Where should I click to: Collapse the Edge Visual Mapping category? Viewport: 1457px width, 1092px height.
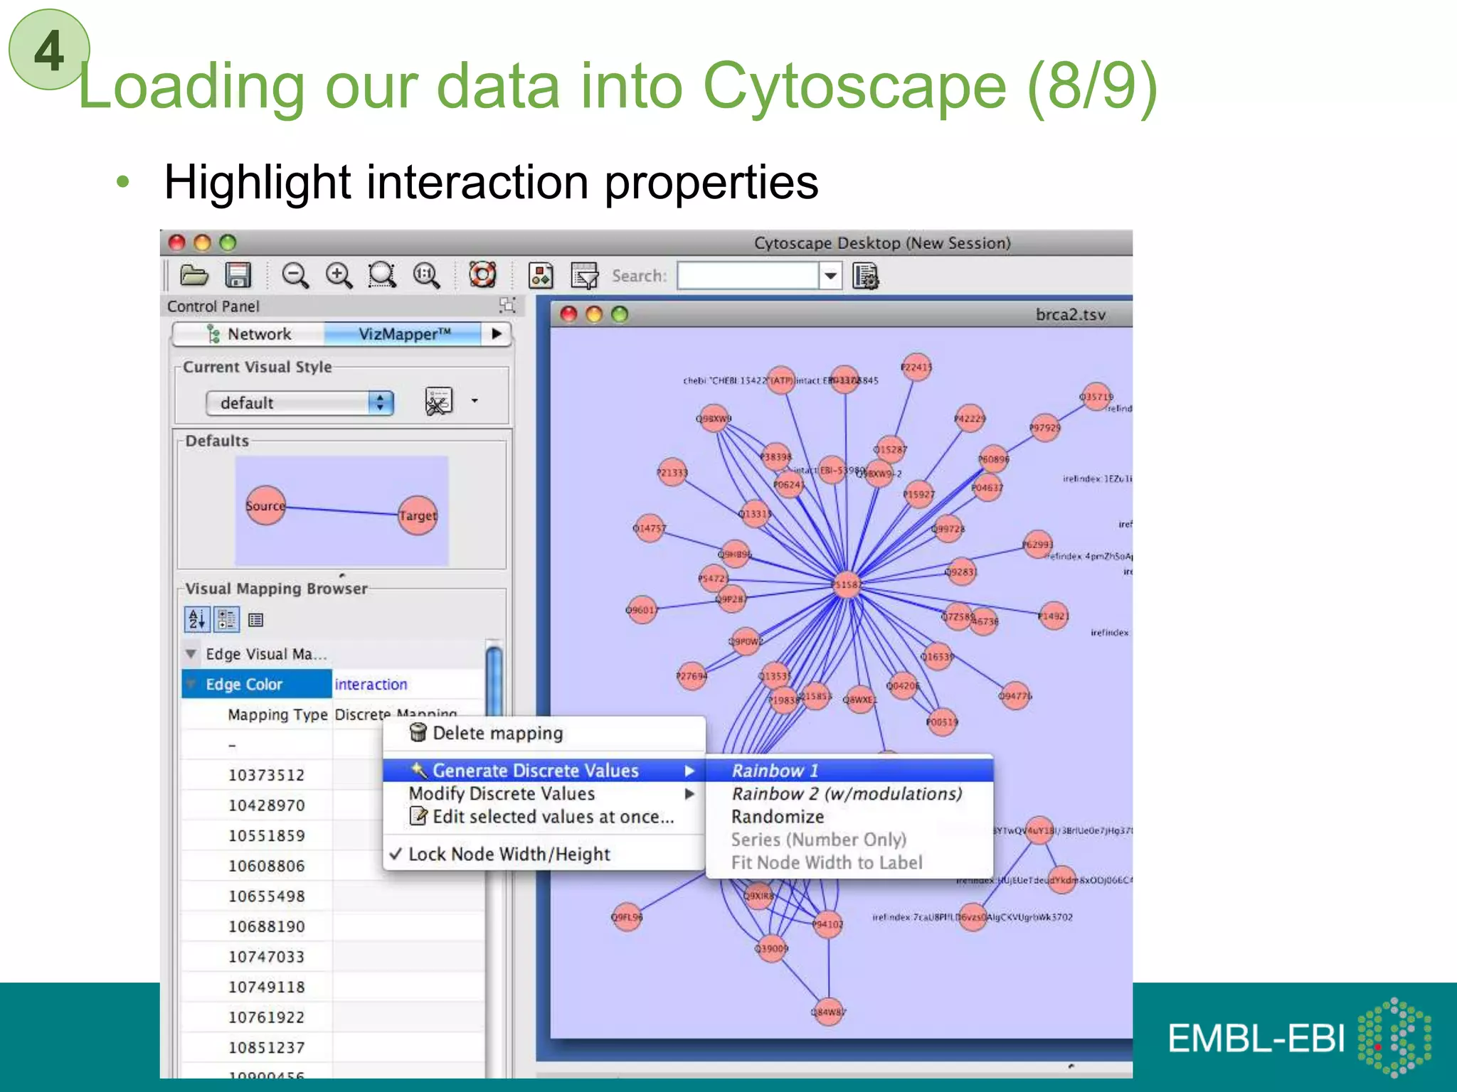tap(191, 653)
